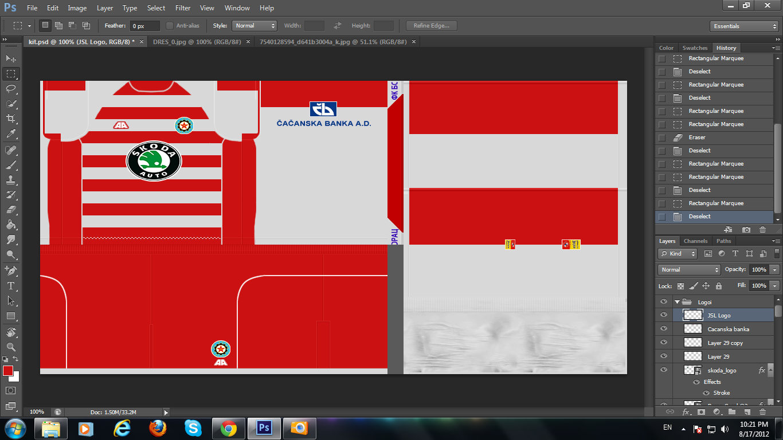The height and width of the screenshot is (440, 783).
Task: Select the Smudge tool
Action: click(11, 239)
